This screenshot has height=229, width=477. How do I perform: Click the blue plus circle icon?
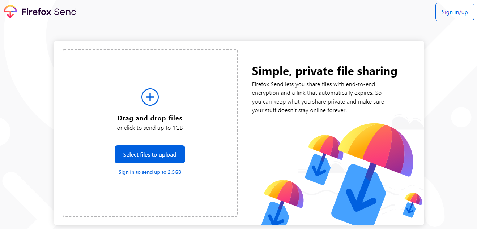[x=150, y=97]
